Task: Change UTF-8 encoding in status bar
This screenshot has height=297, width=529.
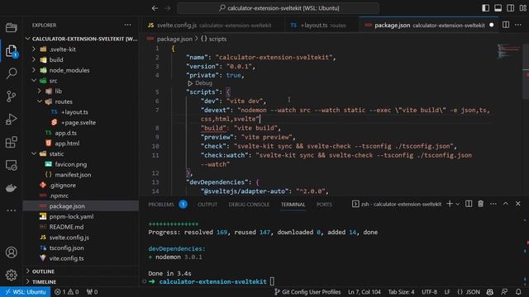Action: pyautogui.click(x=429, y=292)
